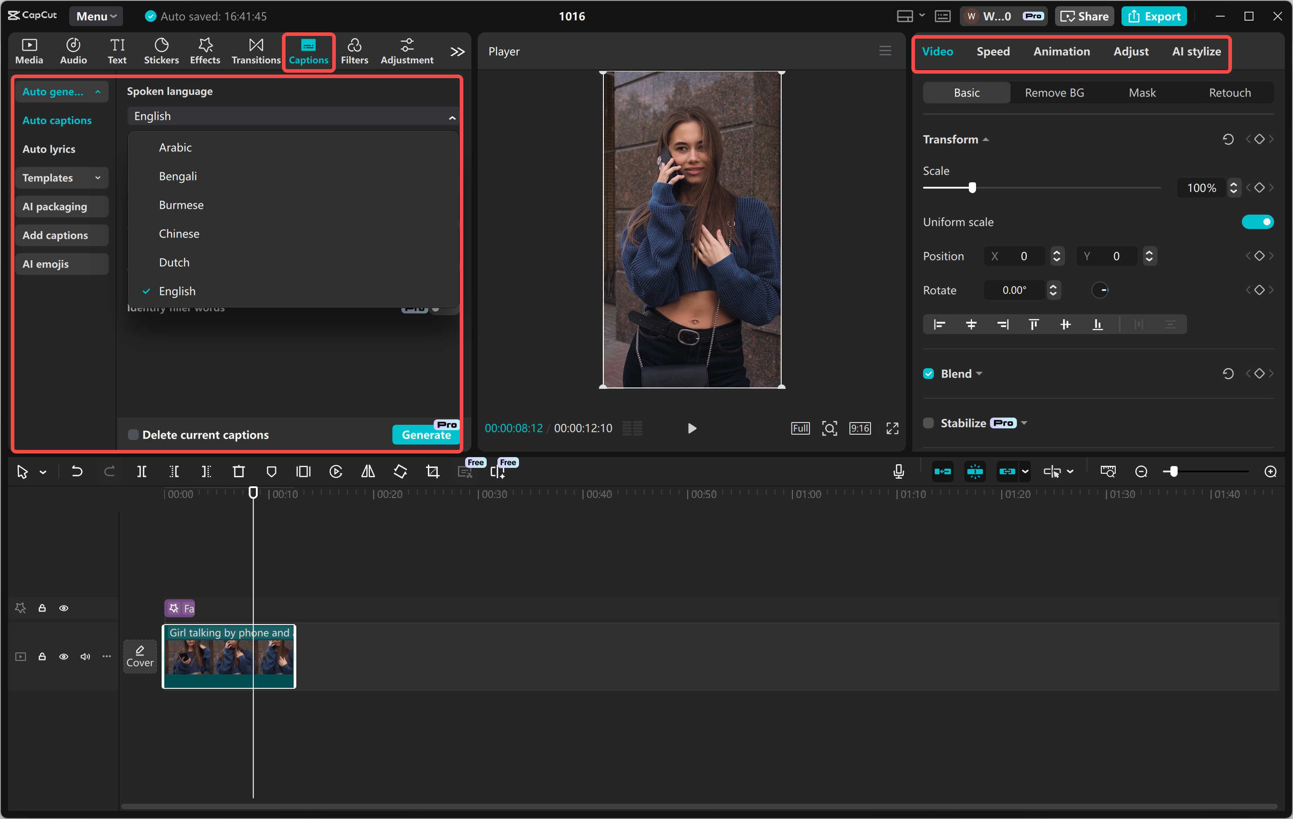Image resolution: width=1293 pixels, height=819 pixels.
Task: Click the undo arrow icon
Action: coord(77,471)
